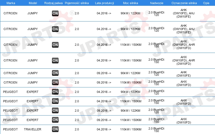Viewport: 215px width, 134px height.
Task: Select 2.0 BlueHDi 120 in Peugeot Expert 09.2016 row
Action: coord(156,111)
